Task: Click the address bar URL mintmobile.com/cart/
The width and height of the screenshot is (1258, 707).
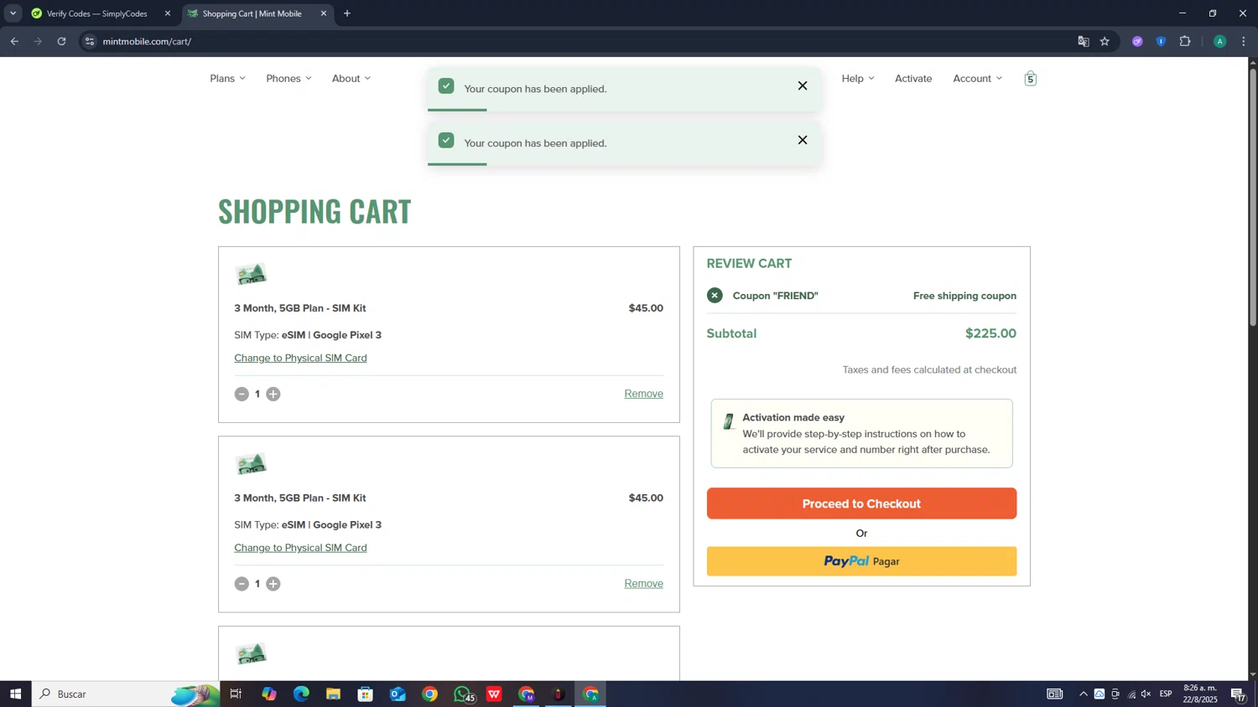Action: 147,41
